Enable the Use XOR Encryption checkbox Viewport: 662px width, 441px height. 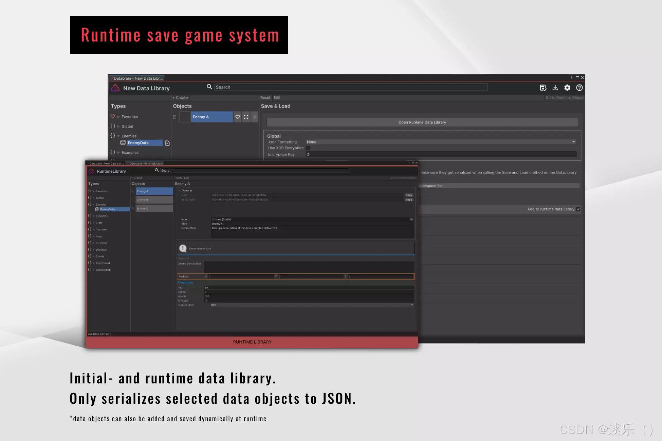pos(308,148)
